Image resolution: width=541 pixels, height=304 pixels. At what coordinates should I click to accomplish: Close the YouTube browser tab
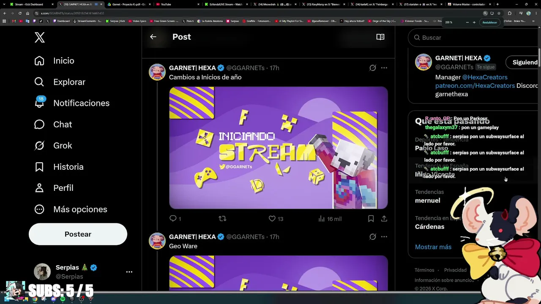(x=198, y=4)
